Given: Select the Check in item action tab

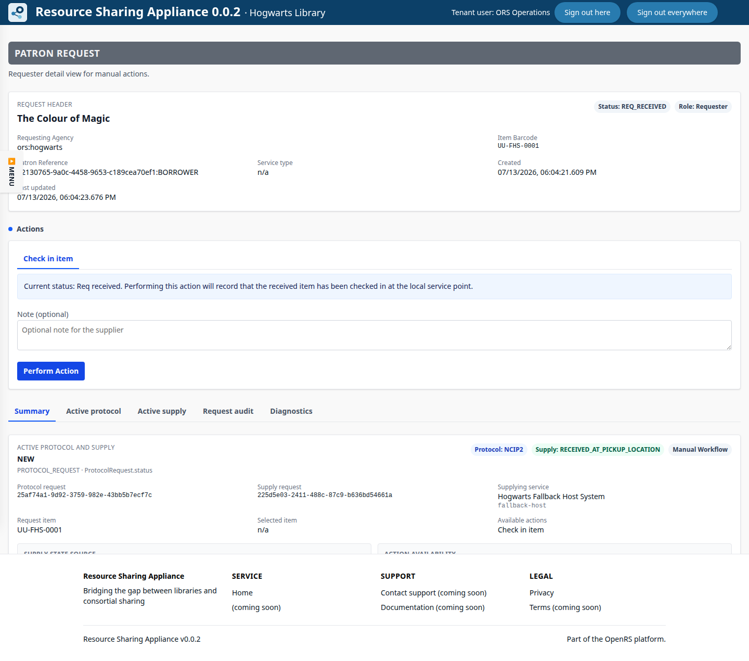Looking at the screenshot, I should tap(48, 259).
